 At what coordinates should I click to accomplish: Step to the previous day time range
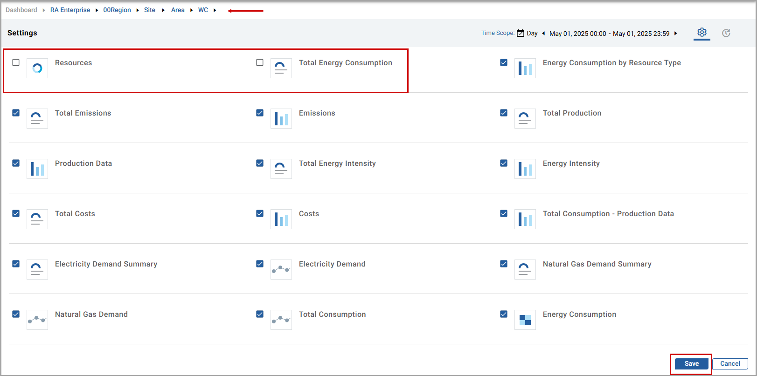click(x=543, y=34)
